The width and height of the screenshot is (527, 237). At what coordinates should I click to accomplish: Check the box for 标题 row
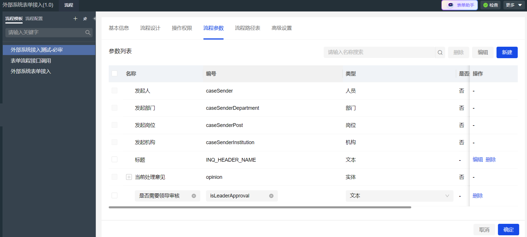click(115, 159)
